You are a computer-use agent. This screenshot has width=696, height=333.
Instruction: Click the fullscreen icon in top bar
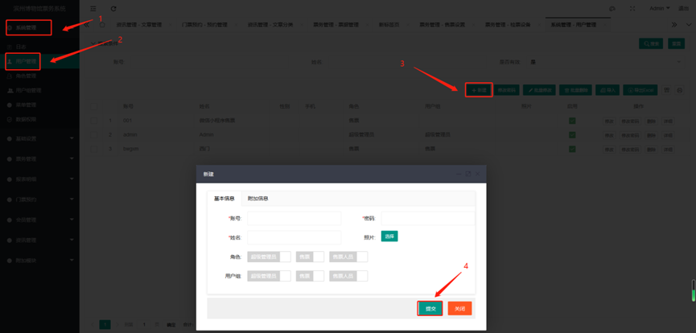click(632, 9)
